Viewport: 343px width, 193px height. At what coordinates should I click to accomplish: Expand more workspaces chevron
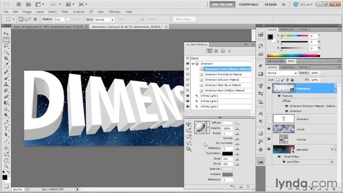(x=284, y=4)
